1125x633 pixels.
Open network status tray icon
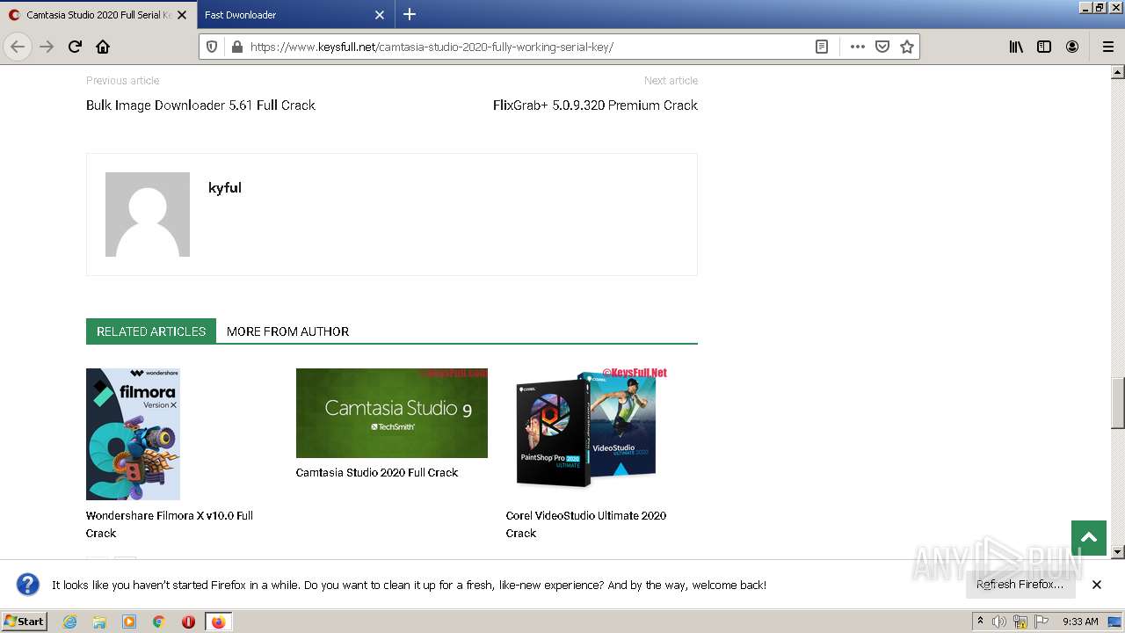point(1020,622)
